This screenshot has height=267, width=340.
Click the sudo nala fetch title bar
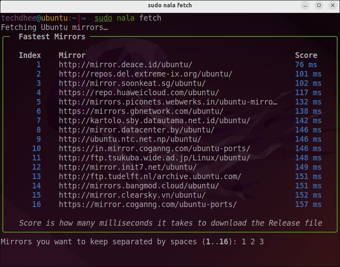(170, 5)
